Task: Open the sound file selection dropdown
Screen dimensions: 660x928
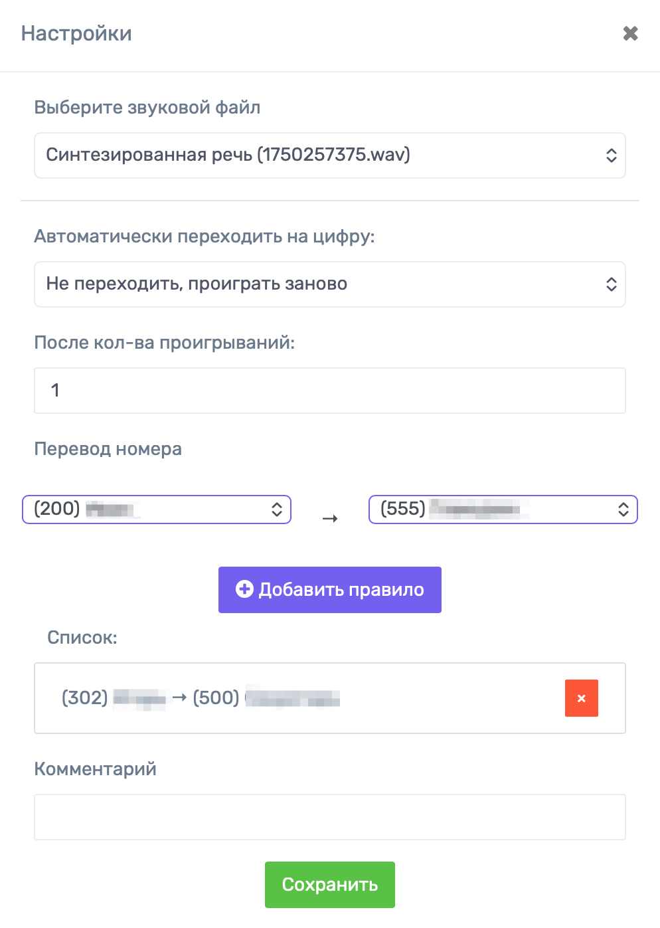Action: coord(329,155)
